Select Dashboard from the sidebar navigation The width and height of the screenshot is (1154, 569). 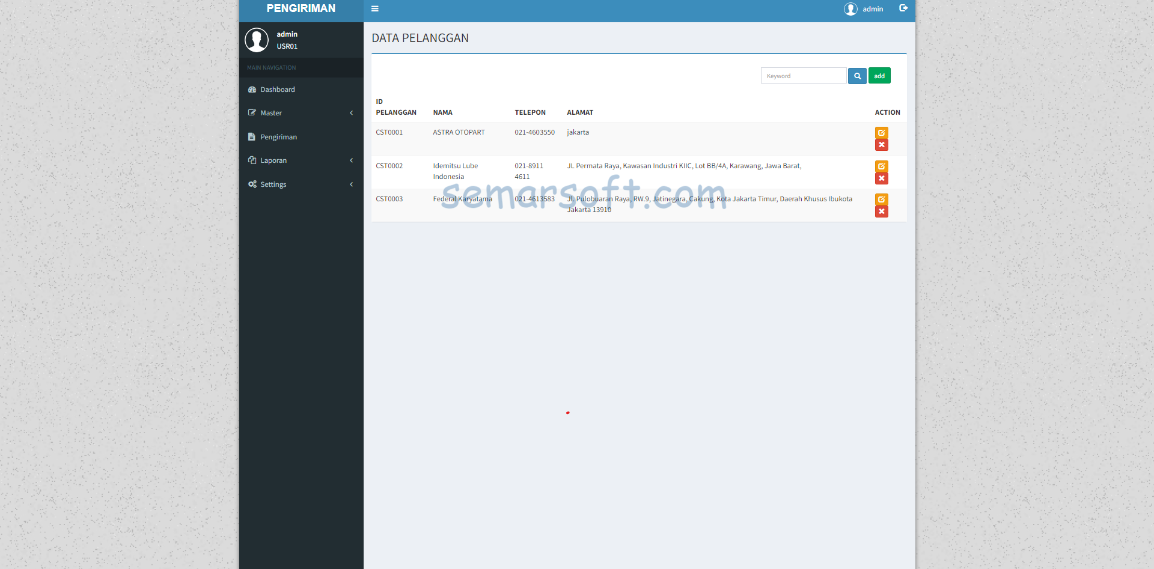[x=277, y=89]
